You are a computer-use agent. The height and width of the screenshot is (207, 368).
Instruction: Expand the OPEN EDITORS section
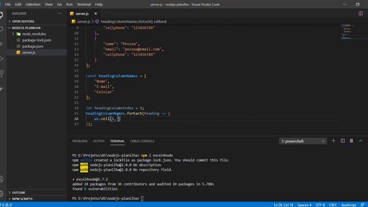[37, 21]
